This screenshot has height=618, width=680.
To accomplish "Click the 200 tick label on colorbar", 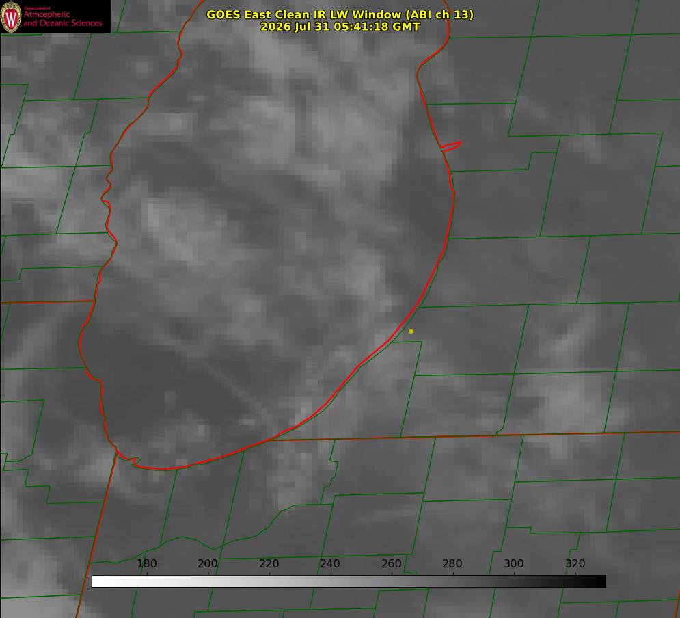I will click(x=208, y=563).
